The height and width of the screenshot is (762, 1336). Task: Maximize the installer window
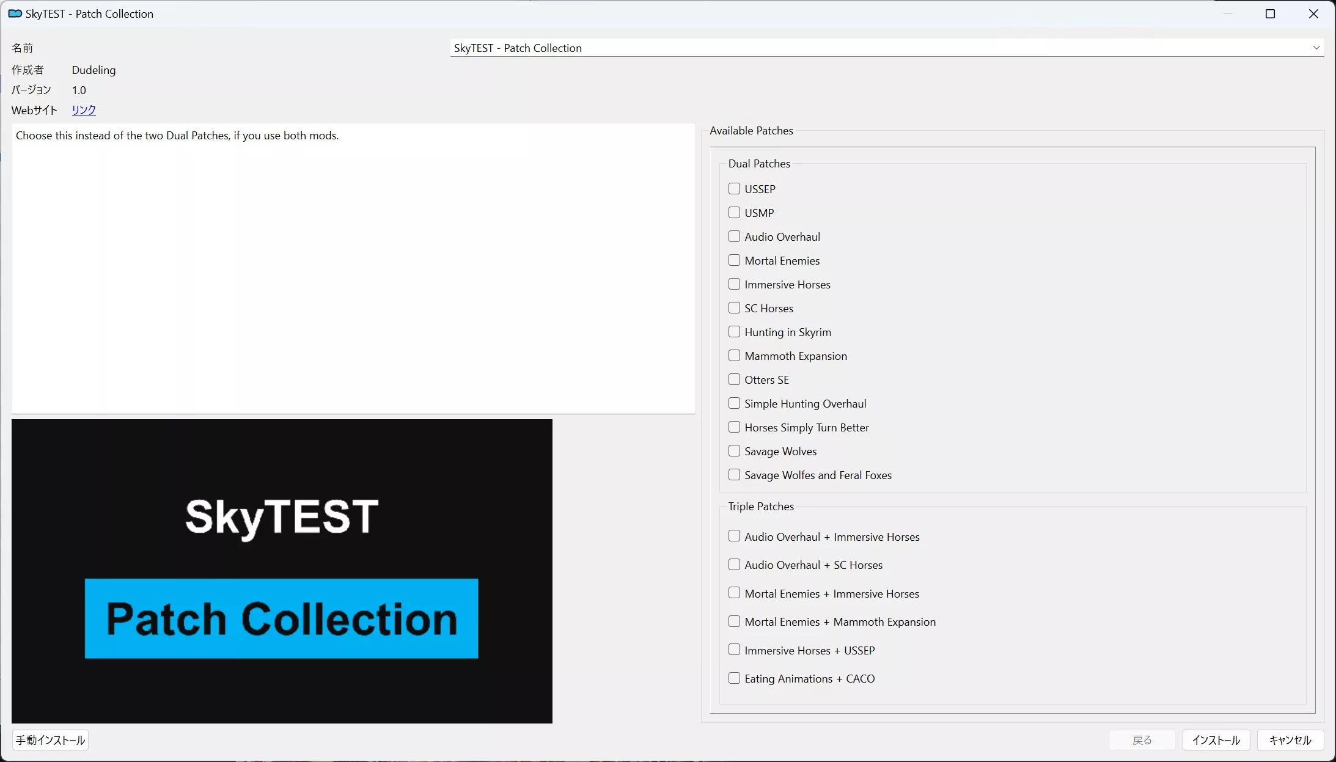click(x=1270, y=13)
